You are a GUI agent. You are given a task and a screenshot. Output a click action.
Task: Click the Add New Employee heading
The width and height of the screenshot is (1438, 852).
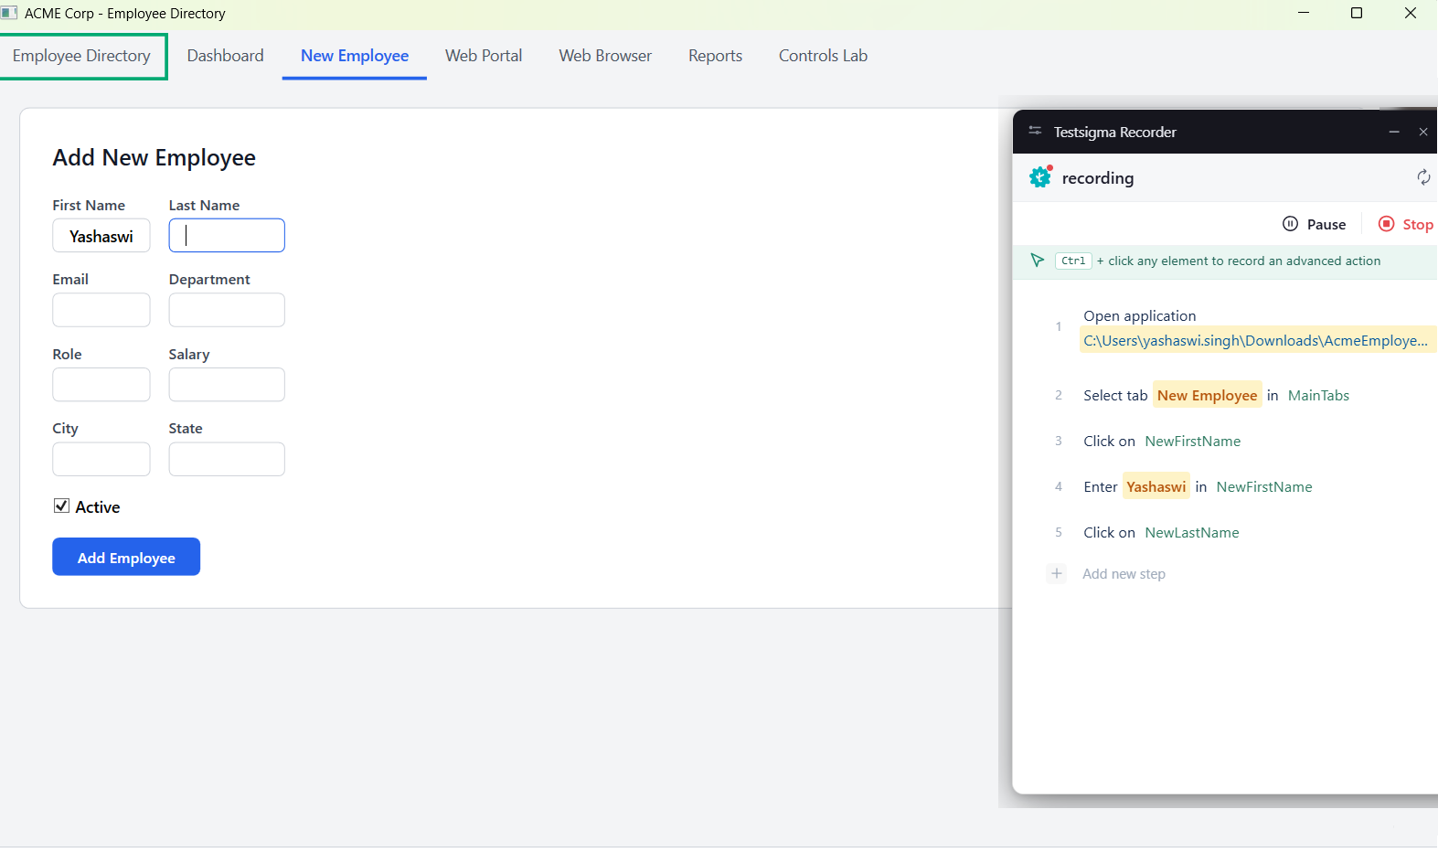click(154, 157)
